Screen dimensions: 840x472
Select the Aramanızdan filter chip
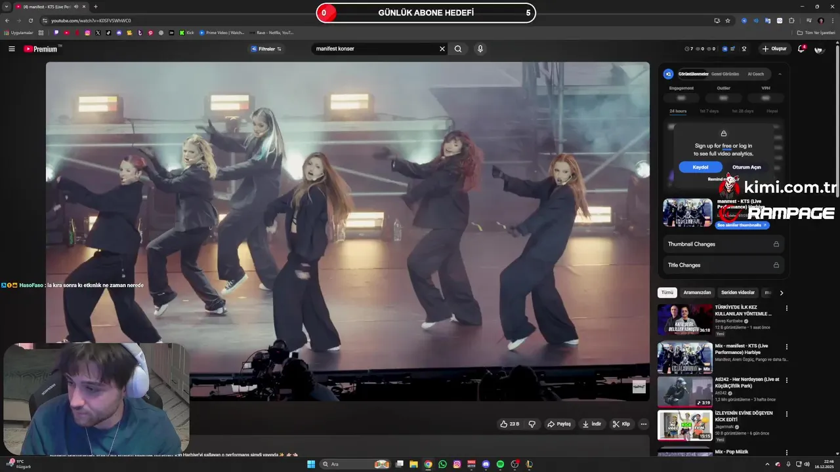point(697,292)
